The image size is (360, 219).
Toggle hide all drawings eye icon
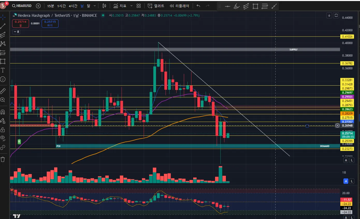(x=3, y=138)
